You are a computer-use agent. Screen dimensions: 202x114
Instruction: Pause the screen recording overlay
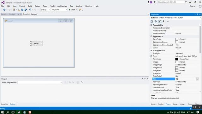coord(194,107)
